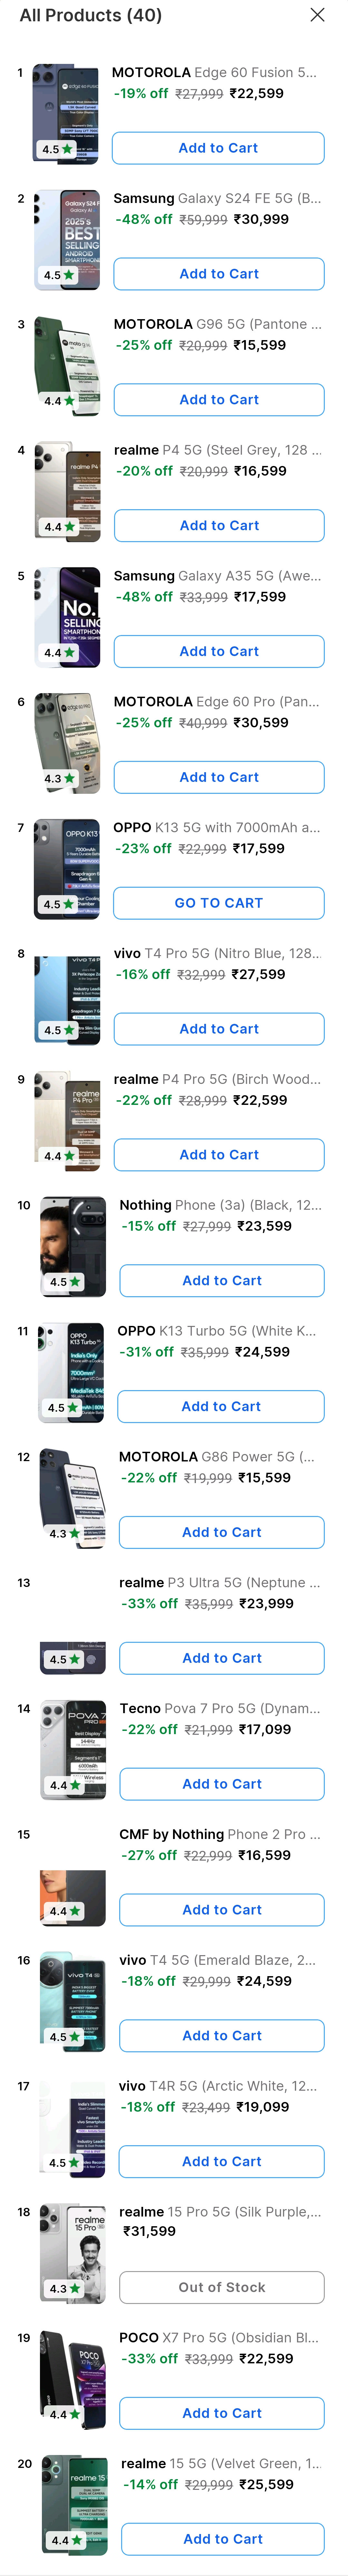Click Out of Stock for realme 15 Pro

[x=221, y=2287]
